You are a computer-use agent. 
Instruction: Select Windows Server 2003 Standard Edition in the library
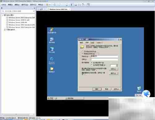point(22,25)
